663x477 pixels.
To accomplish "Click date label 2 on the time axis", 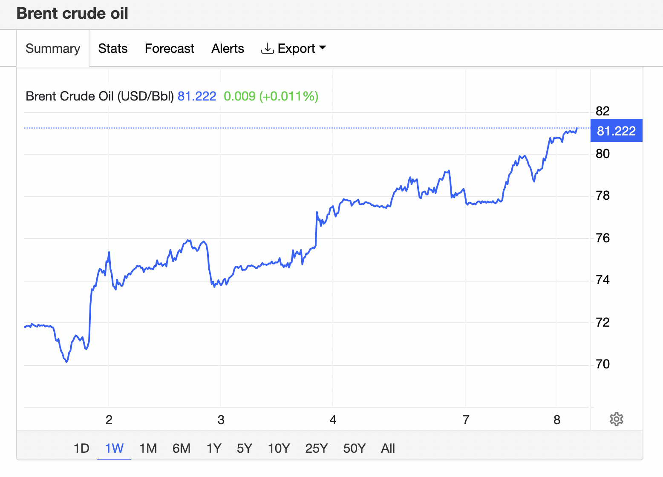I will click(109, 420).
